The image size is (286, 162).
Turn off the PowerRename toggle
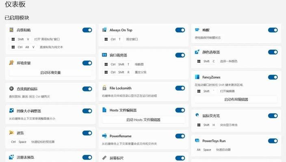pos(180,136)
